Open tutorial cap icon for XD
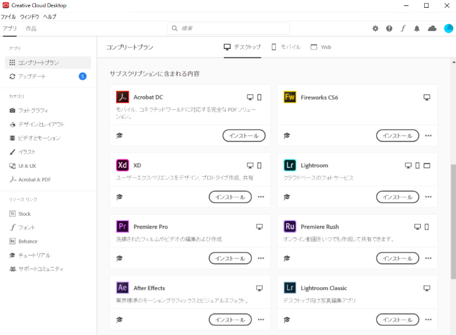The image size is (456, 335). pyautogui.click(x=120, y=197)
